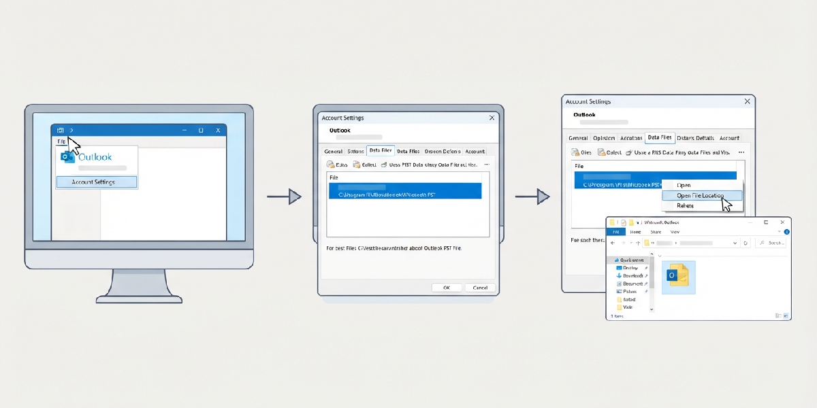Click the Cancel button in Account Settings

pos(479,288)
